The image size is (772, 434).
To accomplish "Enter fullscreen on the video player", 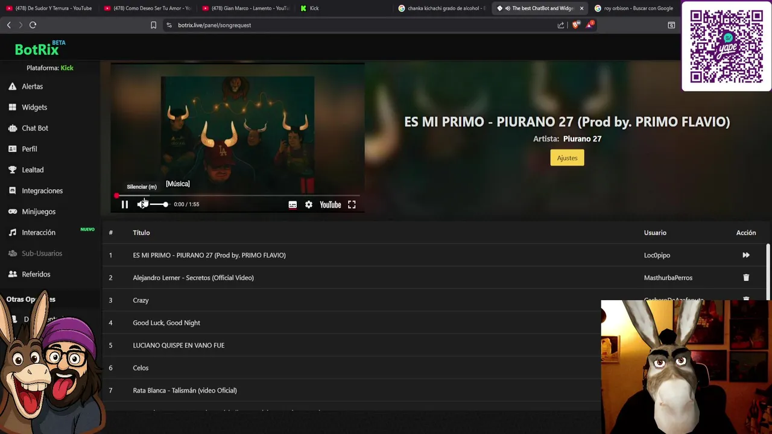I will (352, 204).
